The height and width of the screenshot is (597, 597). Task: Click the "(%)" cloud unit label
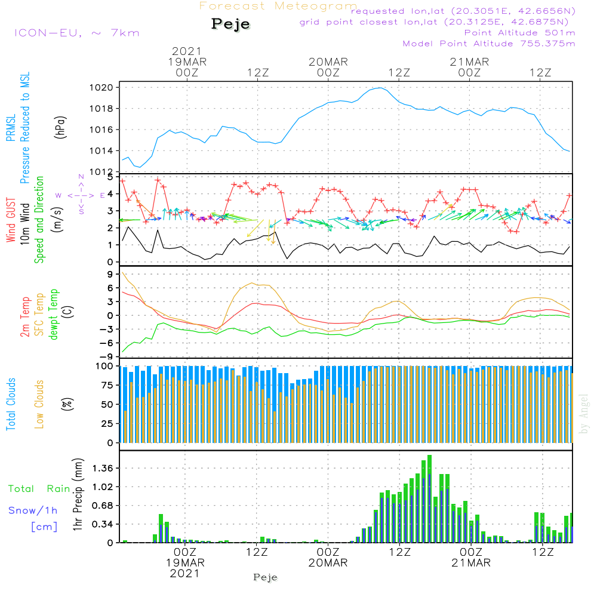67,404
